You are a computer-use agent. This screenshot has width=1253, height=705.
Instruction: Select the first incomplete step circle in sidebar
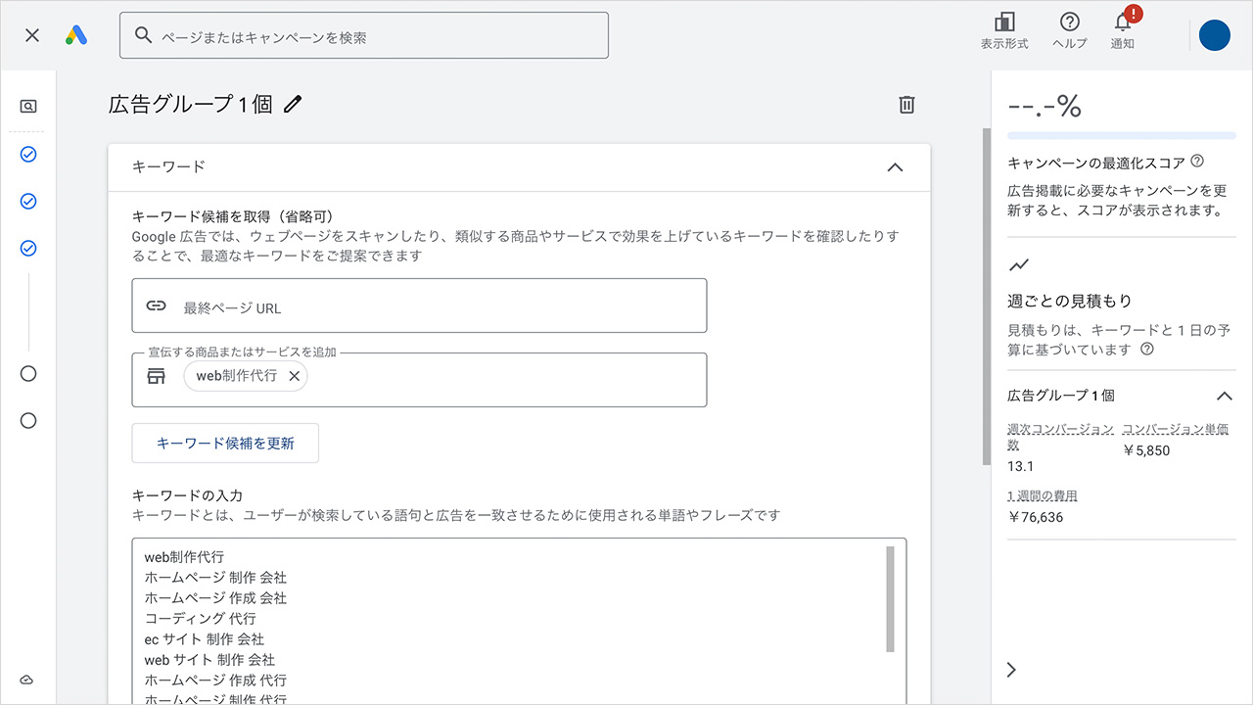(x=27, y=373)
